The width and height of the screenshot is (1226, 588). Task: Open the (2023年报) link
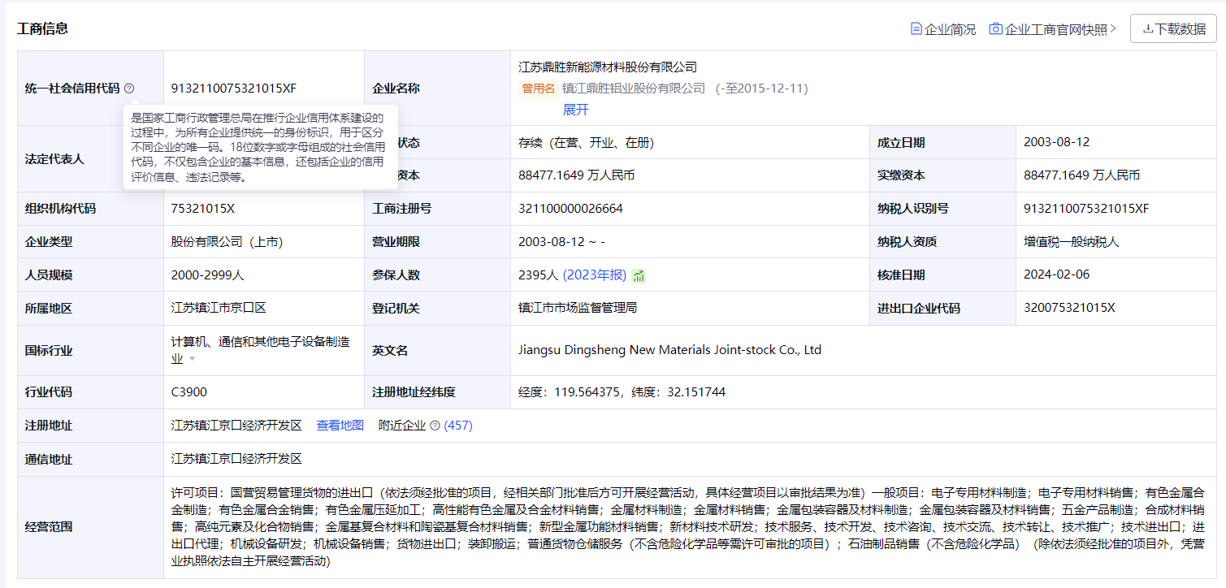595,275
